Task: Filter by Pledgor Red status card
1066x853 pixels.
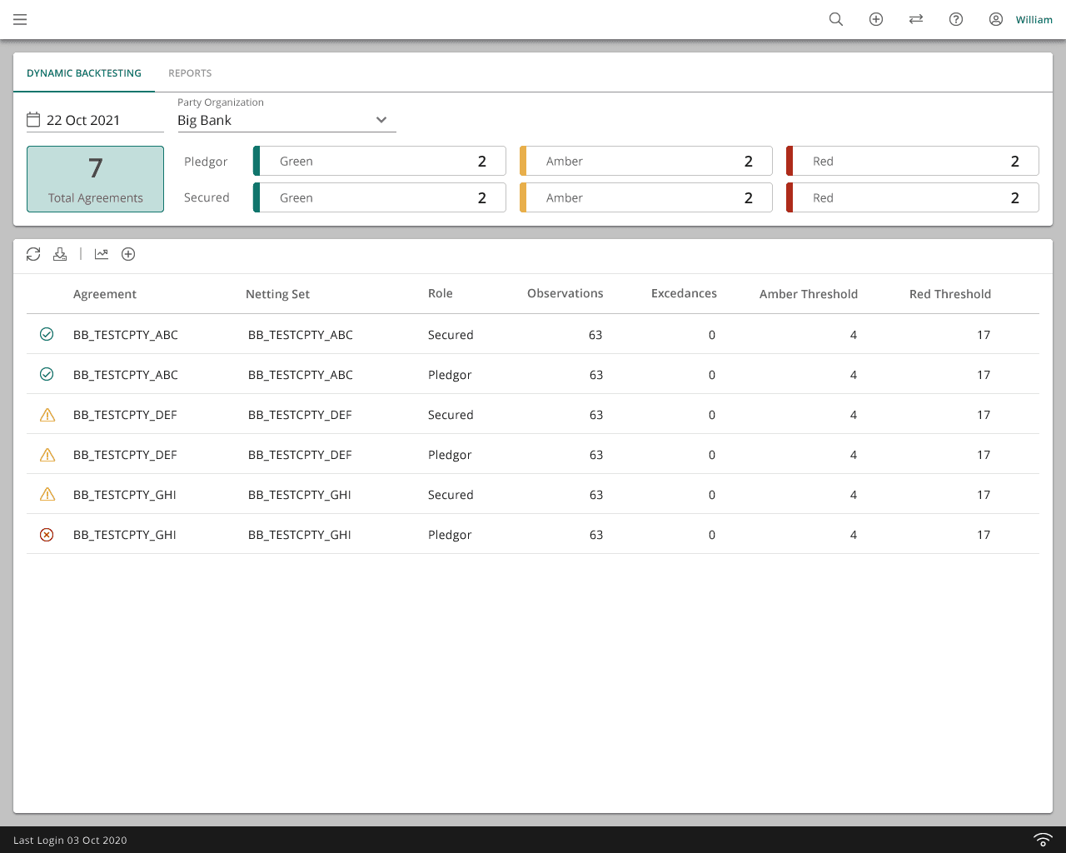Action: point(913,161)
